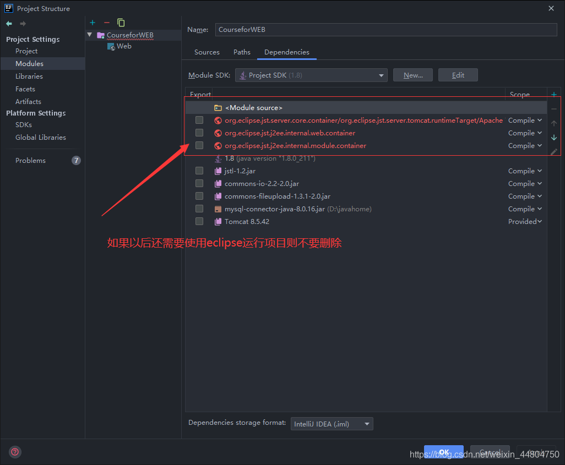Click the 1.8 Java SDK icon
The width and height of the screenshot is (565, 465).
pyautogui.click(x=218, y=158)
